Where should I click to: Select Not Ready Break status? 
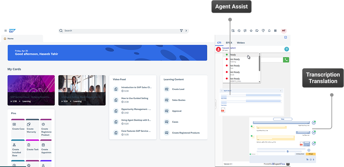[x=241, y=74]
